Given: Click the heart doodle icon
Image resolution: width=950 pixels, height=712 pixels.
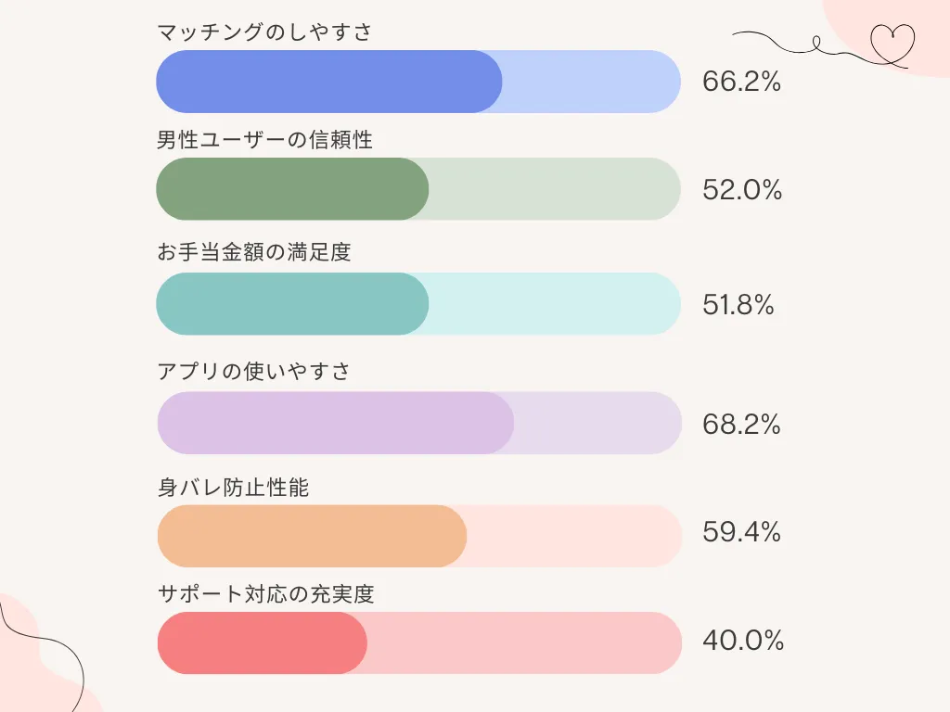Looking at the screenshot, I should (x=892, y=42).
